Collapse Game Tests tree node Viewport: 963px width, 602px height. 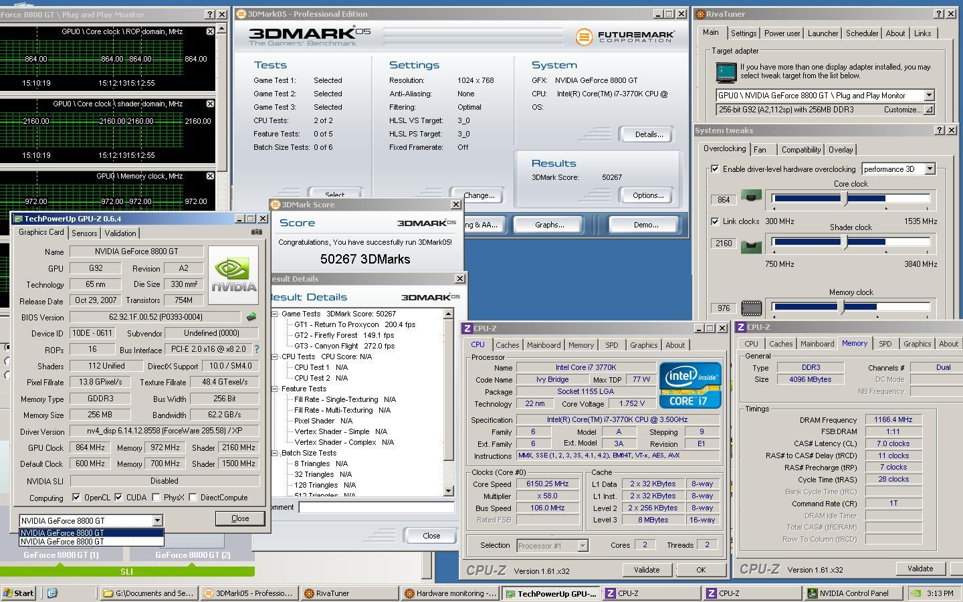pyautogui.click(x=275, y=314)
